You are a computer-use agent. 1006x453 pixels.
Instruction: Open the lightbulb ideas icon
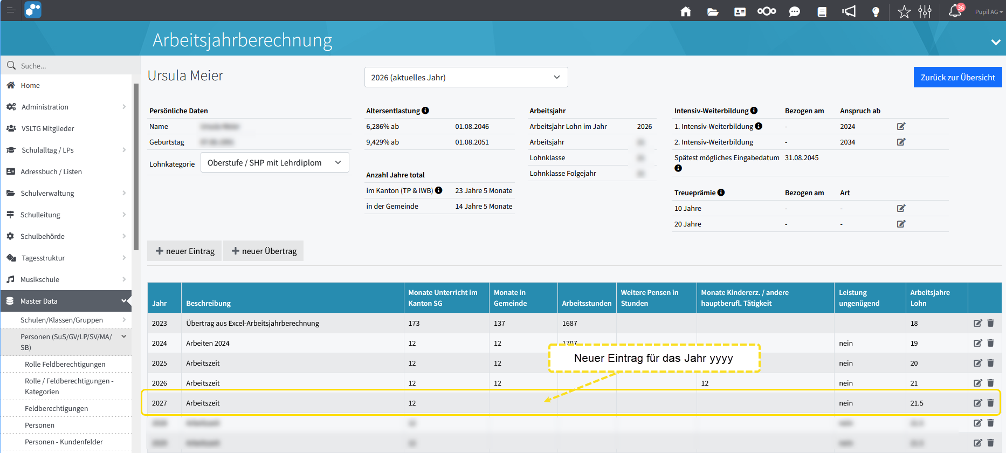tap(876, 11)
